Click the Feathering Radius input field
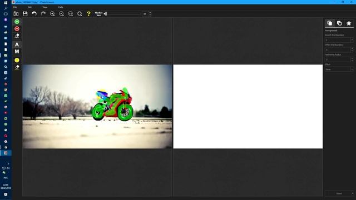 pyautogui.click(x=338, y=59)
